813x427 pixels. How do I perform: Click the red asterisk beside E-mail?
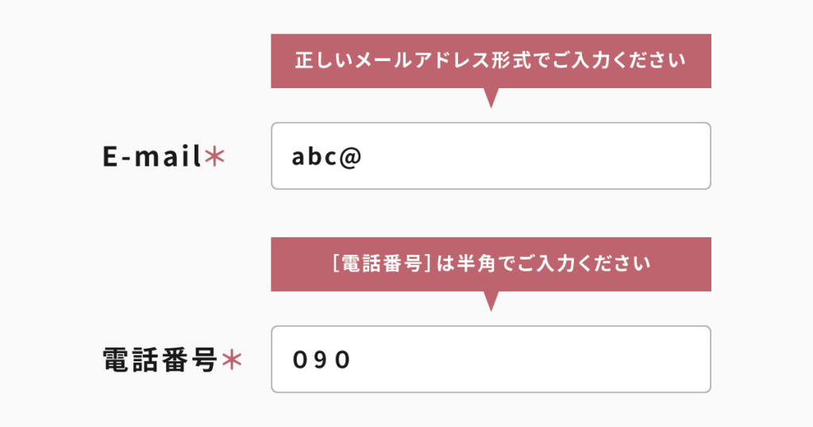pyautogui.click(x=214, y=157)
